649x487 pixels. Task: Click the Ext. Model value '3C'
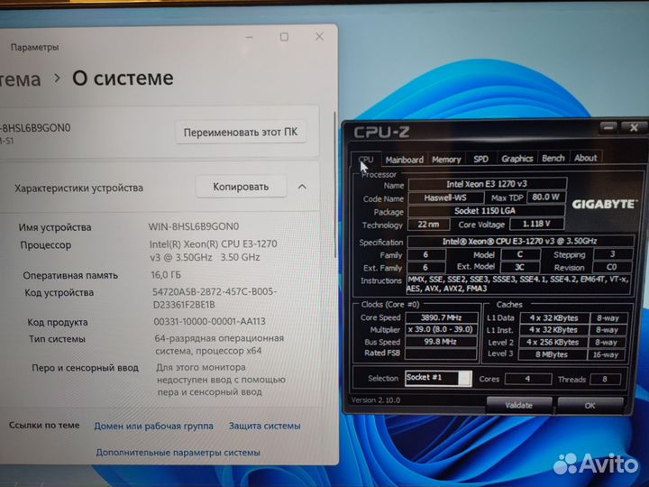(520, 267)
